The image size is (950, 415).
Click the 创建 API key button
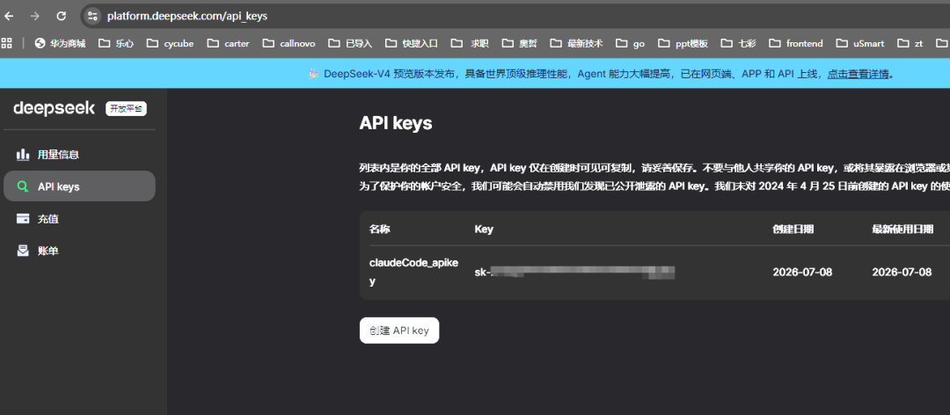pyautogui.click(x=399, y=331)
